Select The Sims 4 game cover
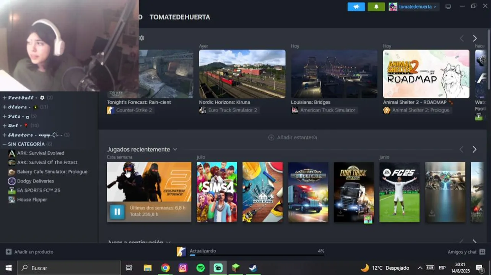The image size is (491, 275). click(x=217, y=192)
